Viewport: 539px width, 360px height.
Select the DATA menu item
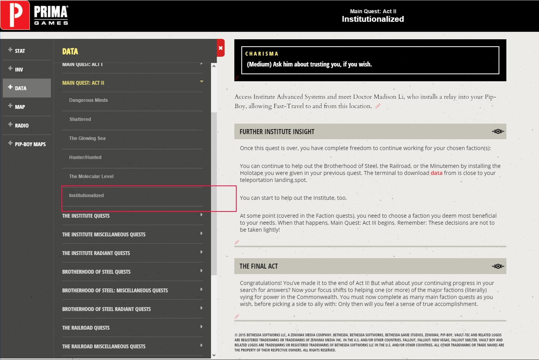(x=27, y=88)
